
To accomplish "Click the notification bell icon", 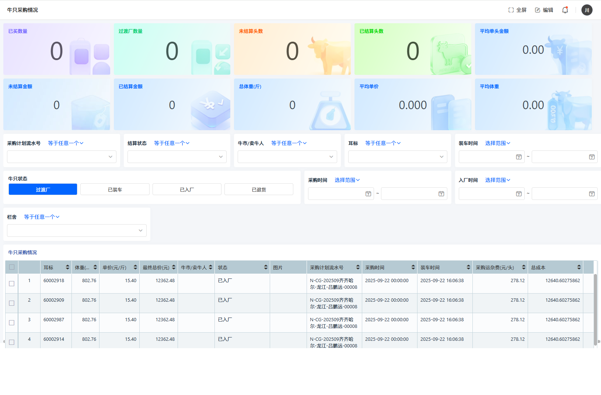I will pyautogui.click(x=565, y=10).
